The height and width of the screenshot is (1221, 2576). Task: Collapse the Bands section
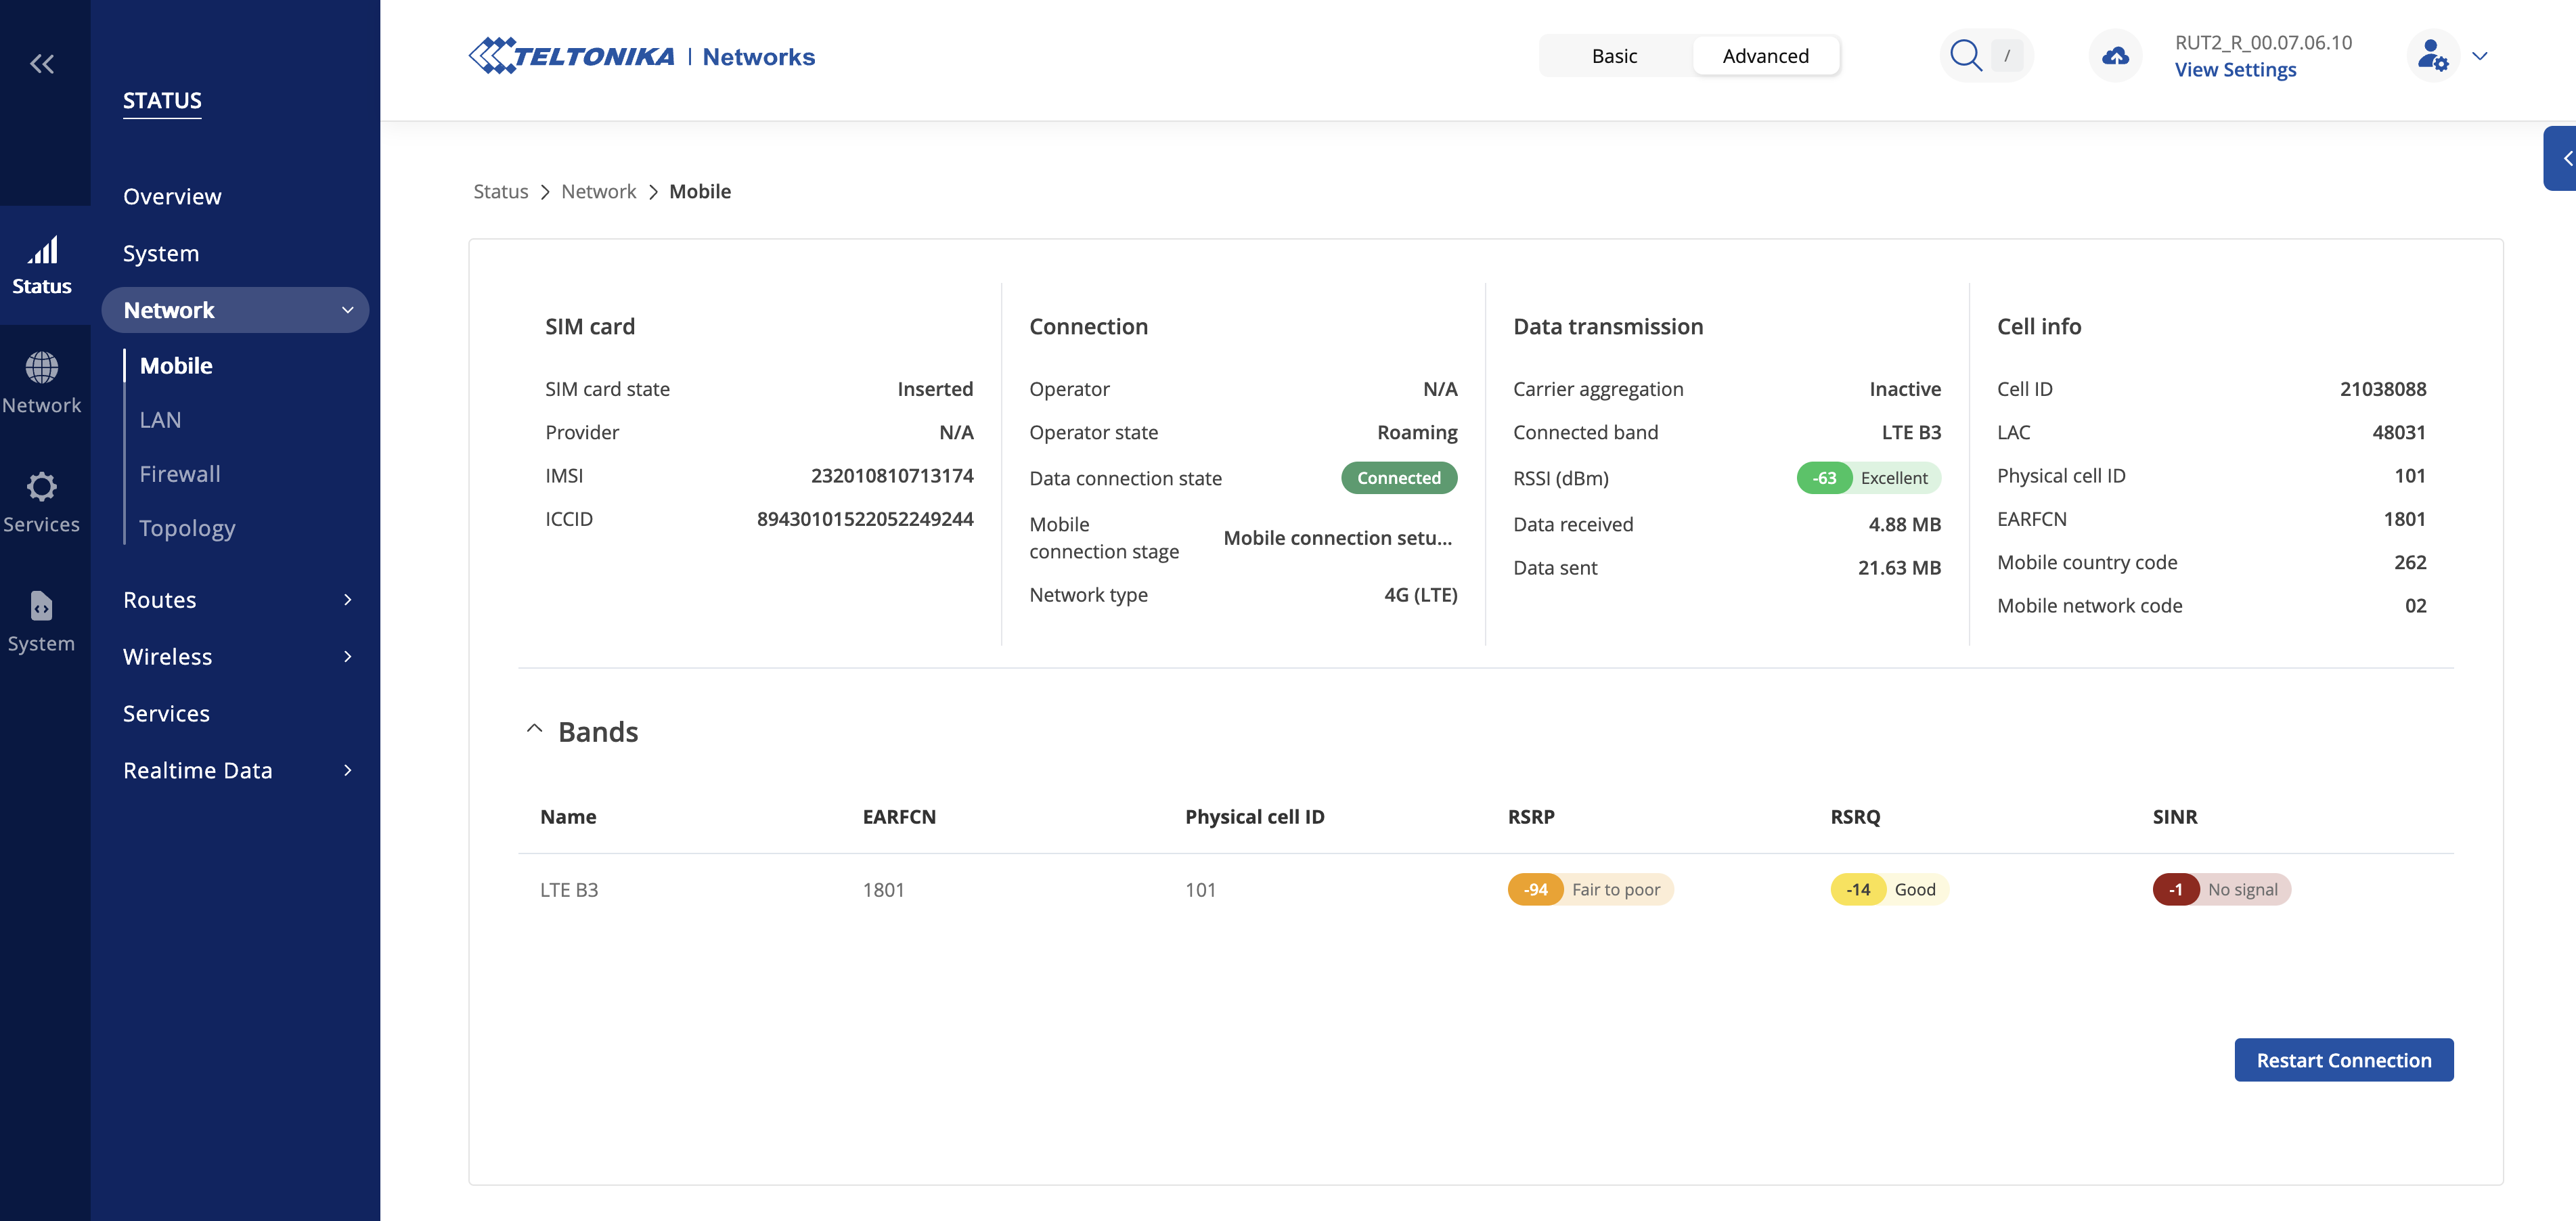(535, 730)
